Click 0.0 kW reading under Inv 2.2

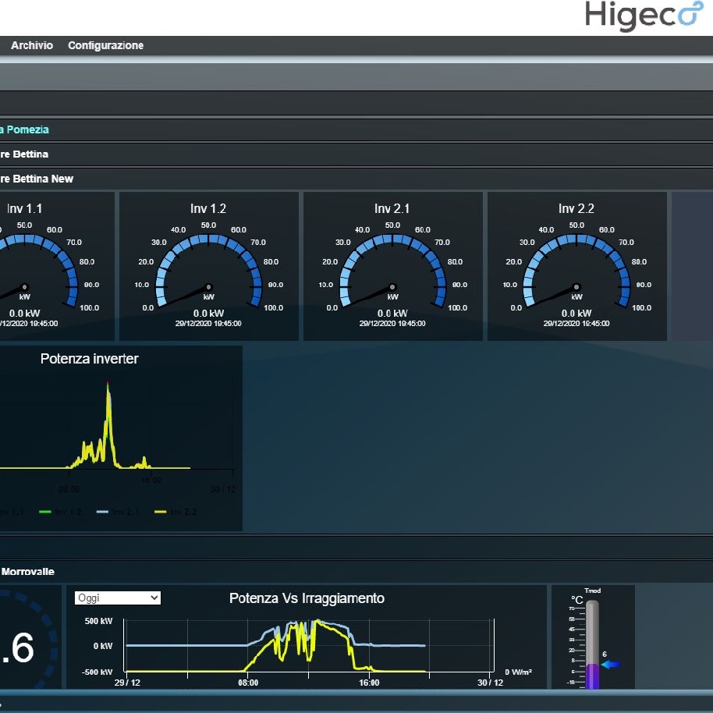pos(576,314)
